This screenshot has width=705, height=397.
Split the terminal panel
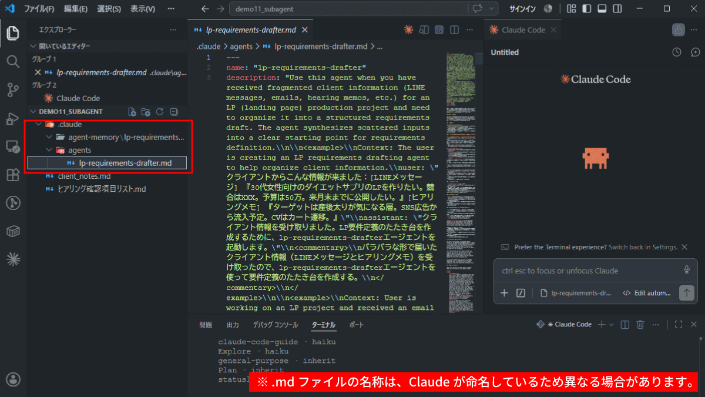(x=625, y=325)
